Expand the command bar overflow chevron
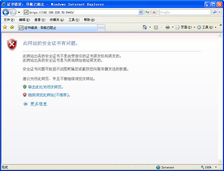Viewport: 224px width, 171px height. click(x=221, y=25)
